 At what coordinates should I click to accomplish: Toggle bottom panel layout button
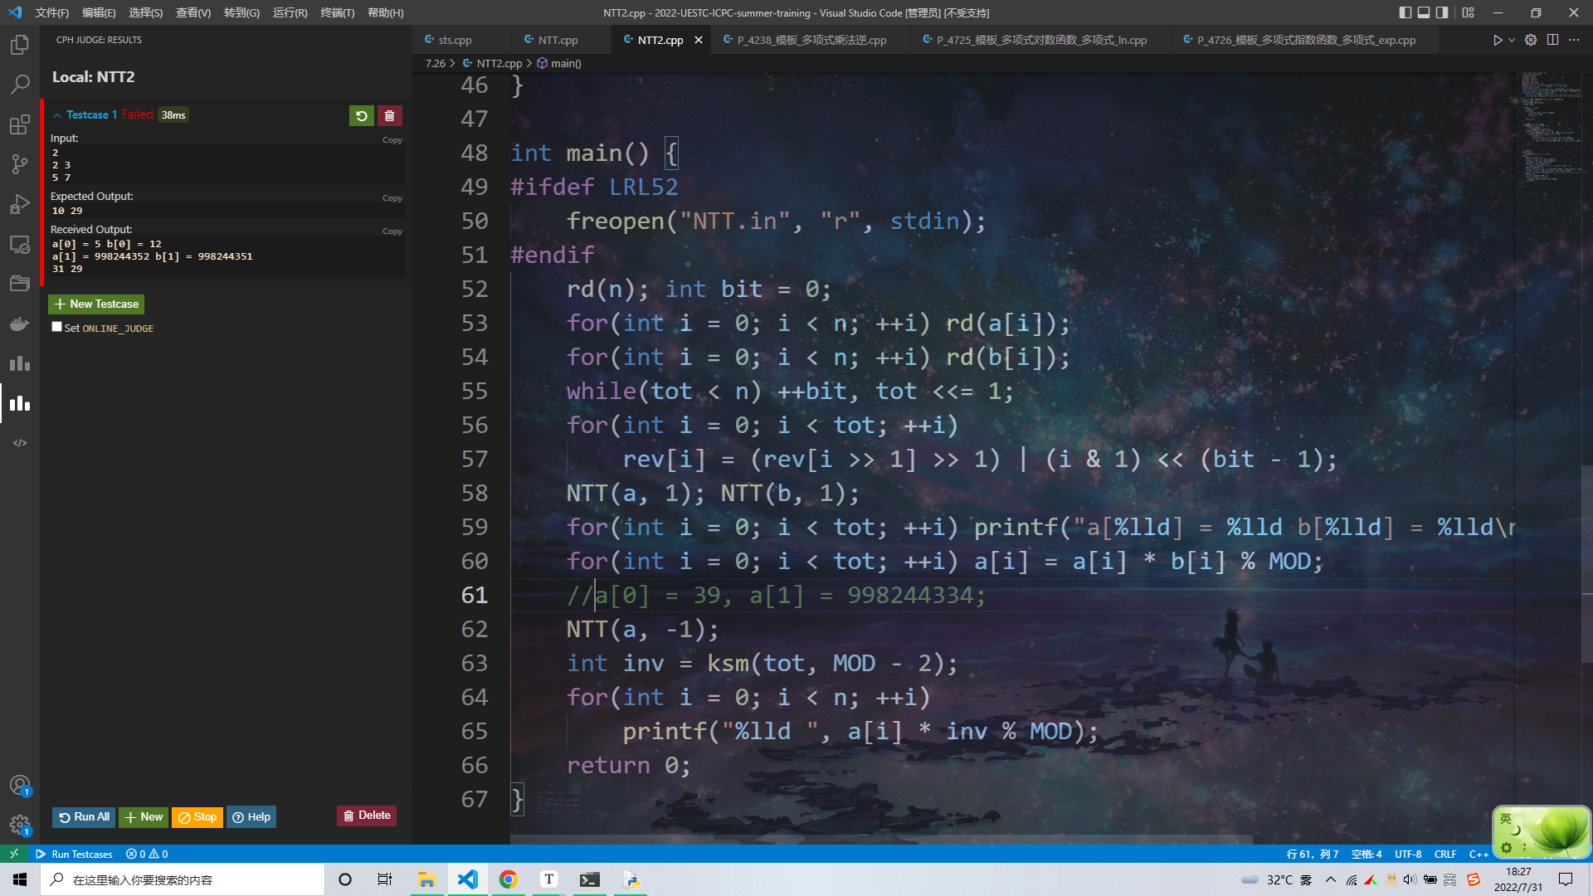(1424, 12)
